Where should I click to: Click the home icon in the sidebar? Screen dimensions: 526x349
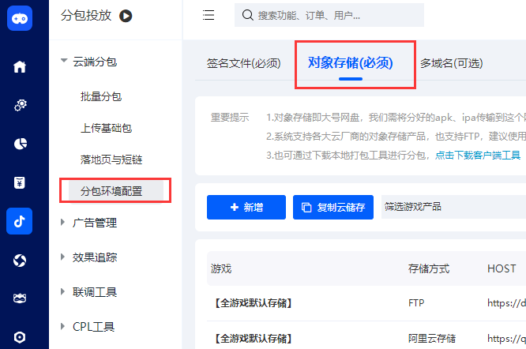click(20, 67)
